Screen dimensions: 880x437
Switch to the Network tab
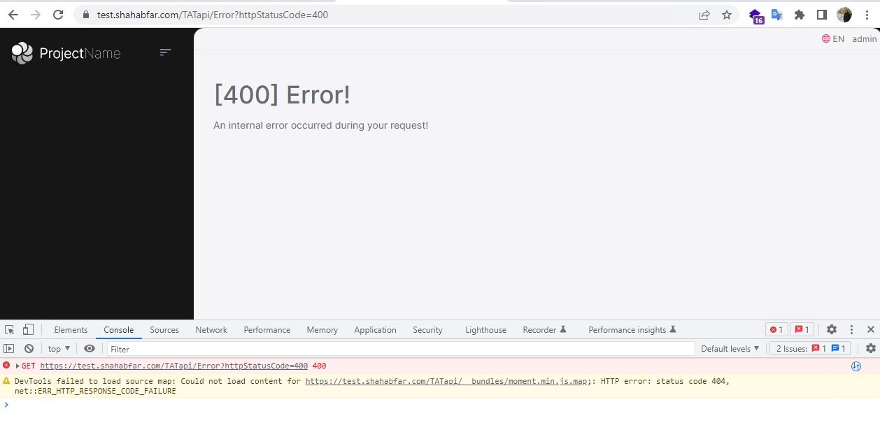click(211, 329)
